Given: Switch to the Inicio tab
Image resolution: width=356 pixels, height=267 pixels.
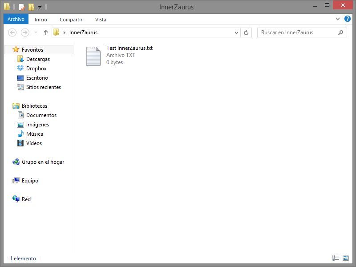Looking at the screenshot, I should pos(41,20).
